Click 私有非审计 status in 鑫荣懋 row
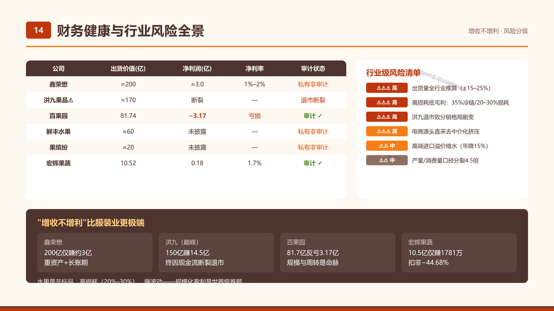Viewport: 554px width, 311px height. click(x=313, y=84)
